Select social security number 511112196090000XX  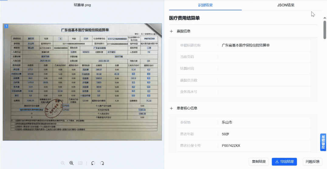click(117, 39)
